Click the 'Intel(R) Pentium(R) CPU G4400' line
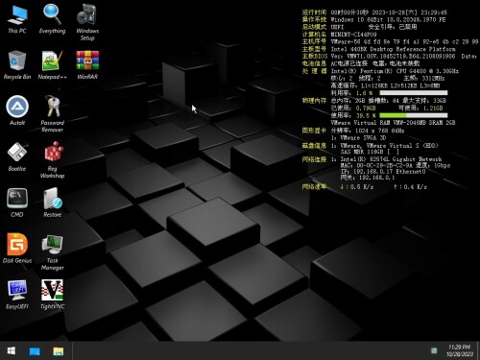 (x=395, y=71)
